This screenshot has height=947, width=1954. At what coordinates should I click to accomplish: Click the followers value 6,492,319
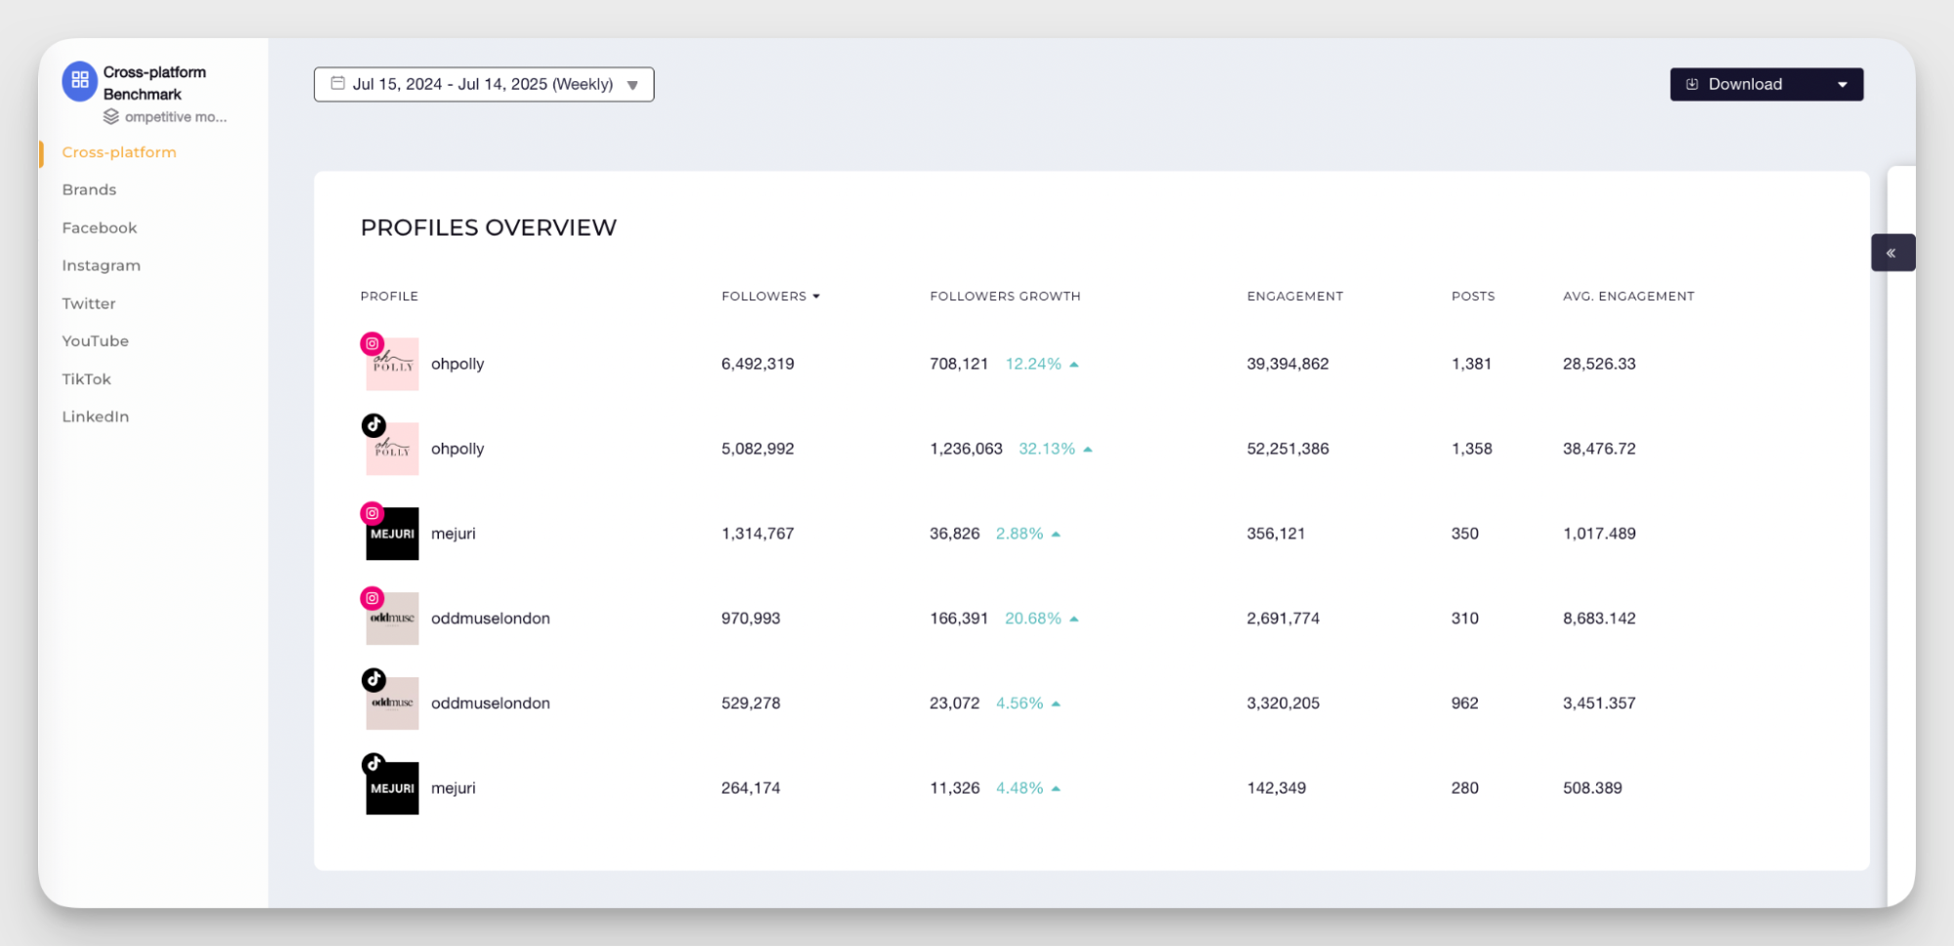point(758,365)
